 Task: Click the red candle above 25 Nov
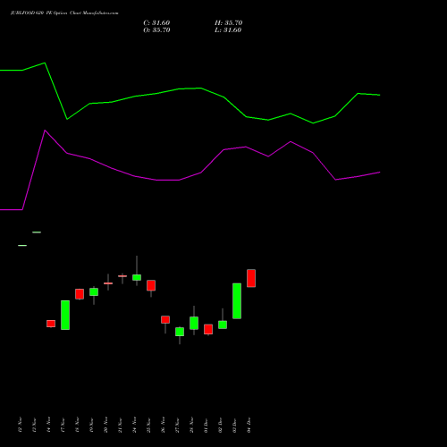pyautogui.click(x=151, y=285)
